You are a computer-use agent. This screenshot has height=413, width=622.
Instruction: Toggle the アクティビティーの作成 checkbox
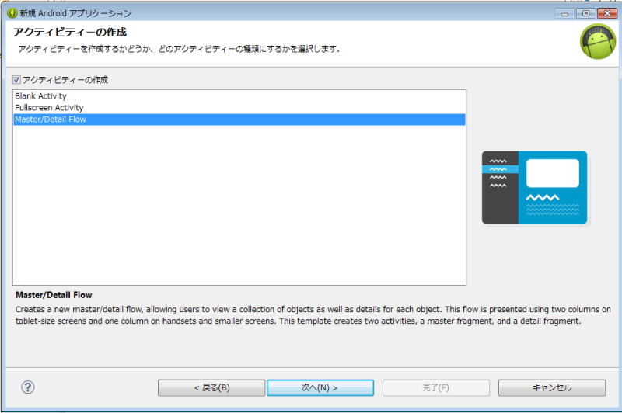(16, 80)
